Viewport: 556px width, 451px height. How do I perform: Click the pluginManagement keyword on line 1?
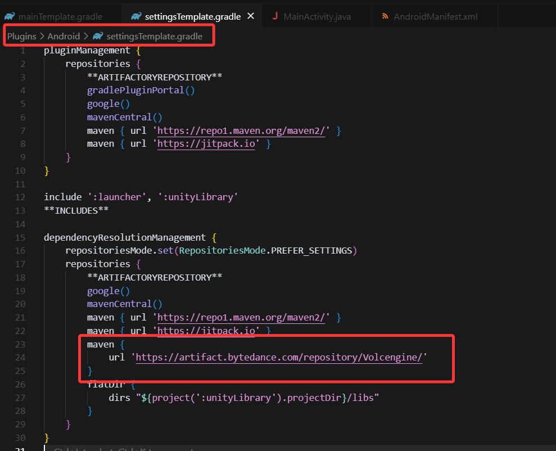[87, 51]
